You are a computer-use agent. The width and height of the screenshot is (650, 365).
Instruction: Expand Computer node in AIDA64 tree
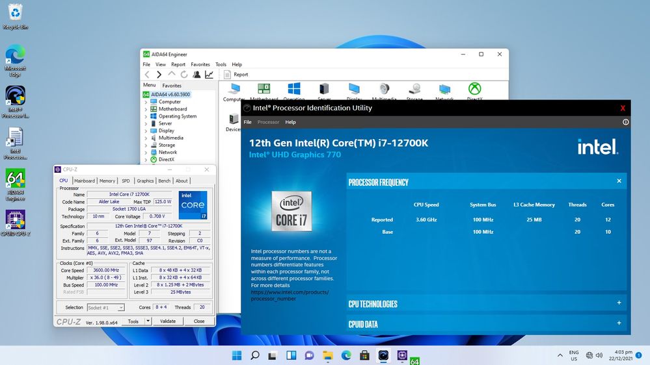(146, 102)
